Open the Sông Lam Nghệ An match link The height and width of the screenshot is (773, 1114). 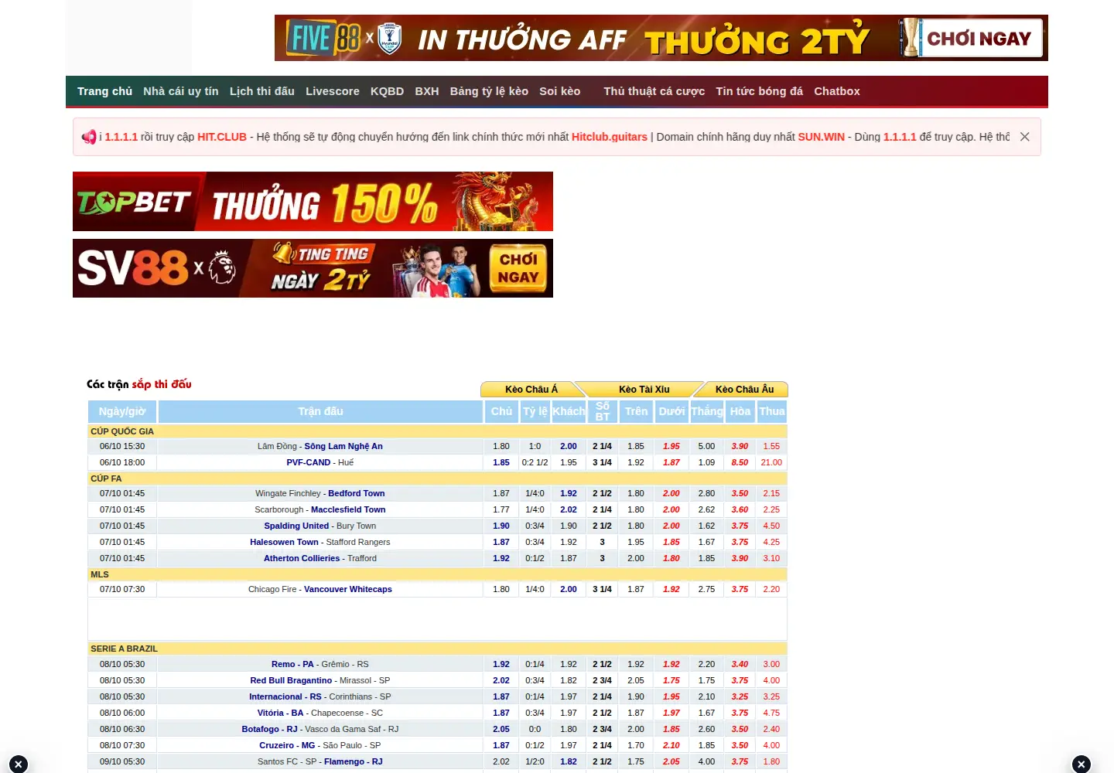pos(343,446)
